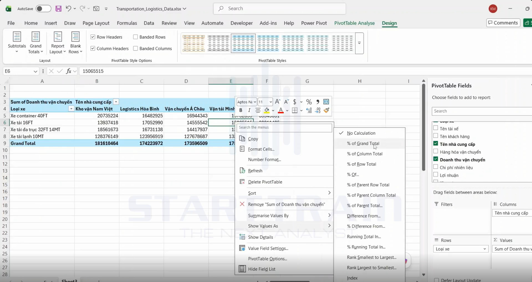Open the Name Box dropdown arrow
The image size is (532, 282).
[x=35, y=71]
